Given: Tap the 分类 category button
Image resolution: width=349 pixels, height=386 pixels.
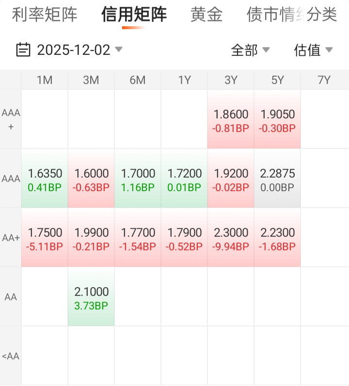Looking at the screenshot, I should tap(322, 15).
